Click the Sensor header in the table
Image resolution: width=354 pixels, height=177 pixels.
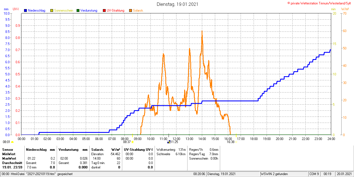tap(7, 149)
